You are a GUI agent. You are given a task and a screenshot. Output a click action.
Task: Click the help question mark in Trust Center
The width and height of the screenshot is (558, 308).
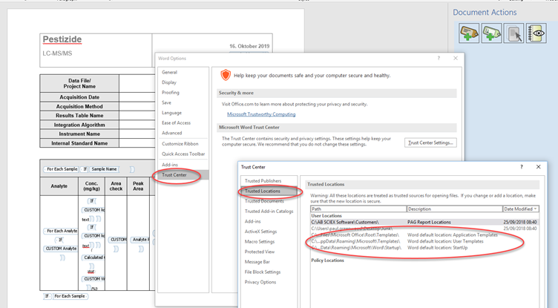coord(522,167)
